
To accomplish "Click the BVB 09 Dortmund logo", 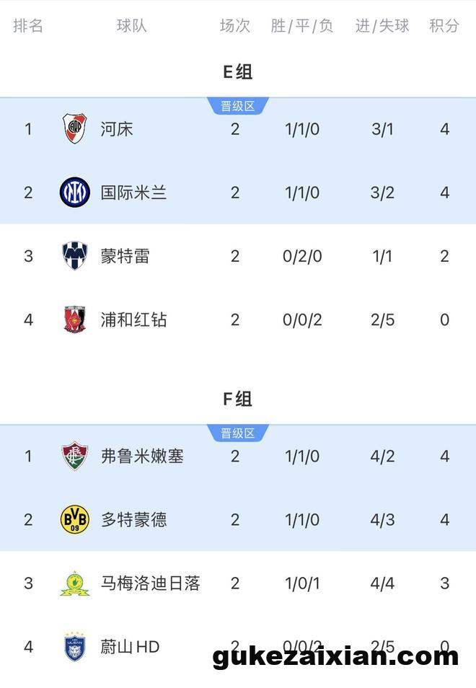I will point(74,519).
